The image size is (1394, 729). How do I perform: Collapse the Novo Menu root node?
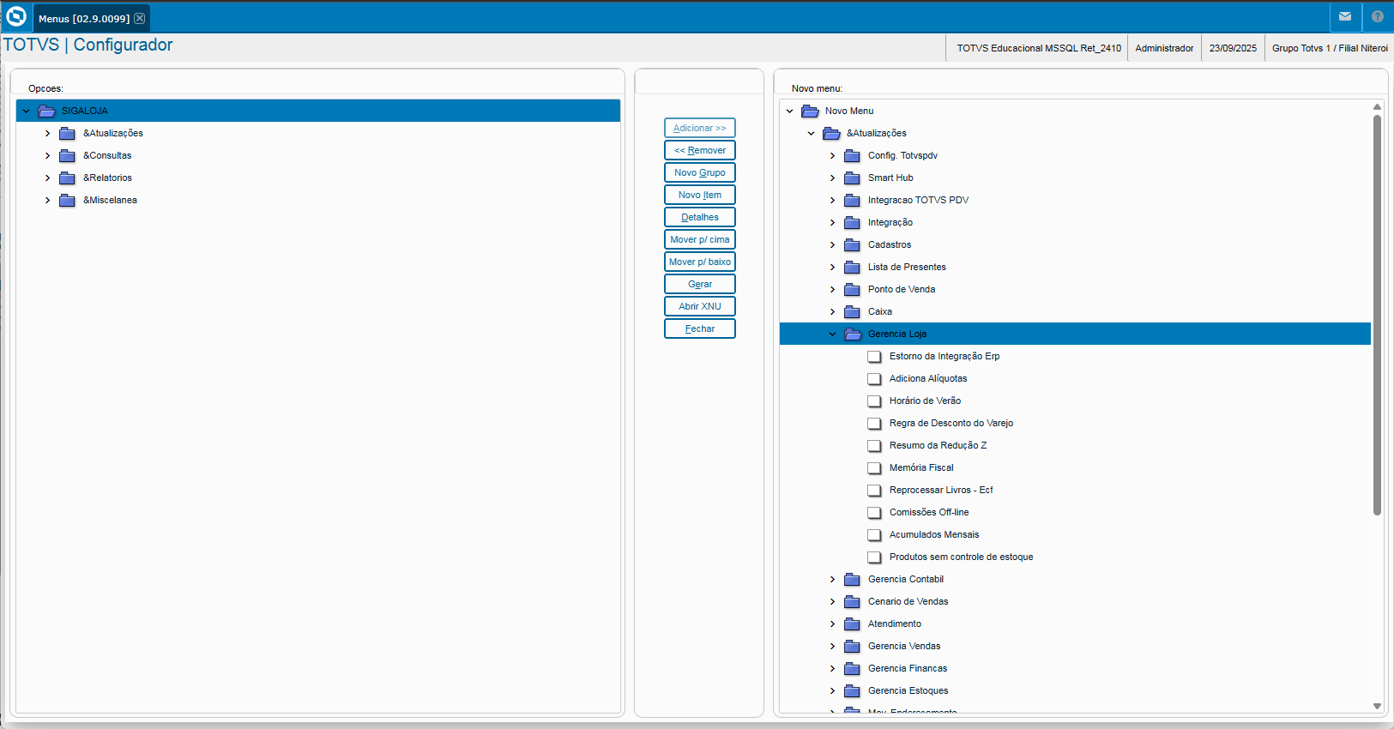(x=790, y=111)
